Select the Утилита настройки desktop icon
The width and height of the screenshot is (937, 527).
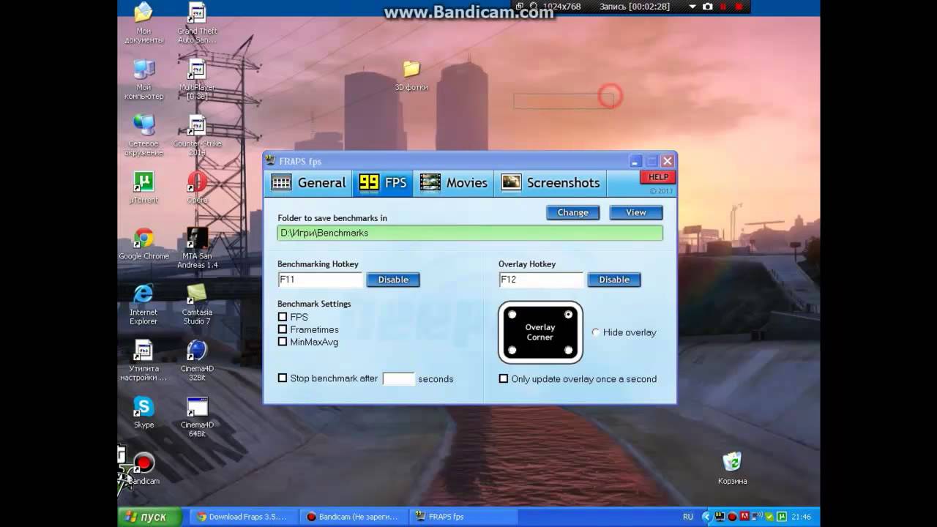[x=143, y=360]
